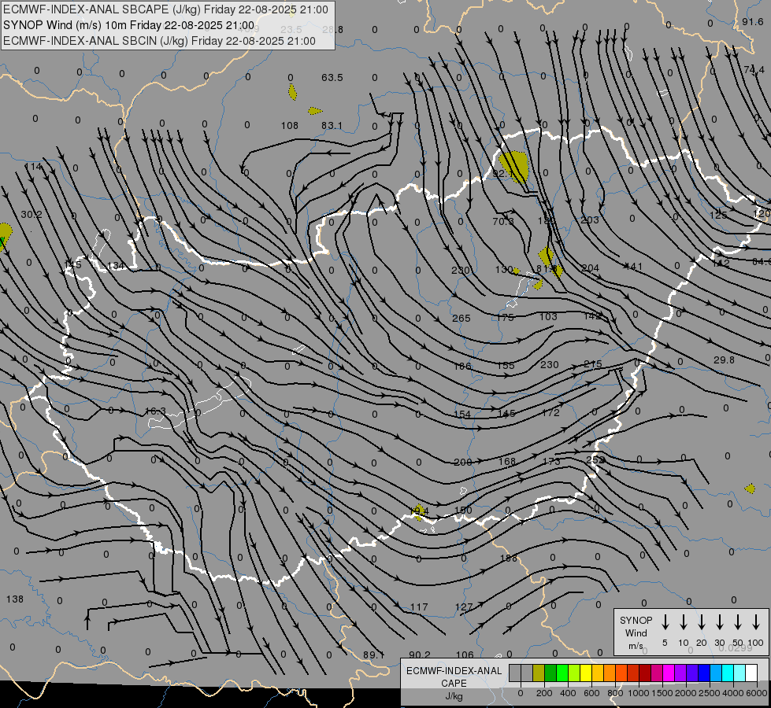Screen dimensions: 771x708
Task: Pick the olive swatch in CAPE legend
Action: [x=539, y=673]
